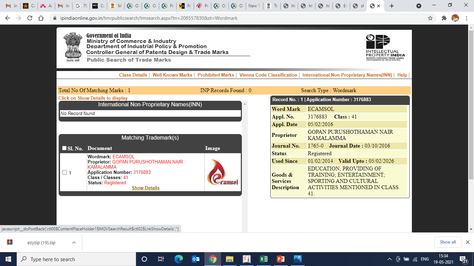
Task: Open the browser home page
Action: pyautogui.click(x=41, y=18)
